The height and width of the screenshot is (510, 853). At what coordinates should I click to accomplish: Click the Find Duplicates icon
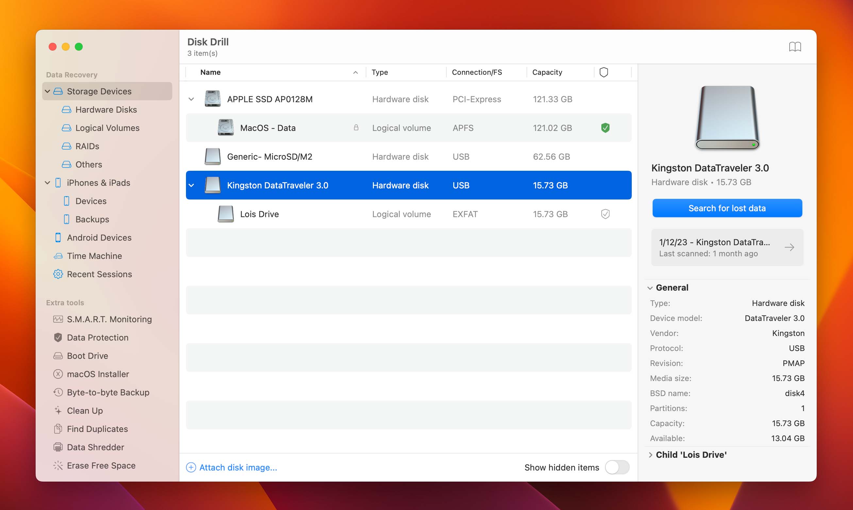click(x=58, y=429)
